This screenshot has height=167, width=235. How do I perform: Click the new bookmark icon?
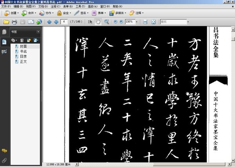pyautogui.click(x=29, y=40)
